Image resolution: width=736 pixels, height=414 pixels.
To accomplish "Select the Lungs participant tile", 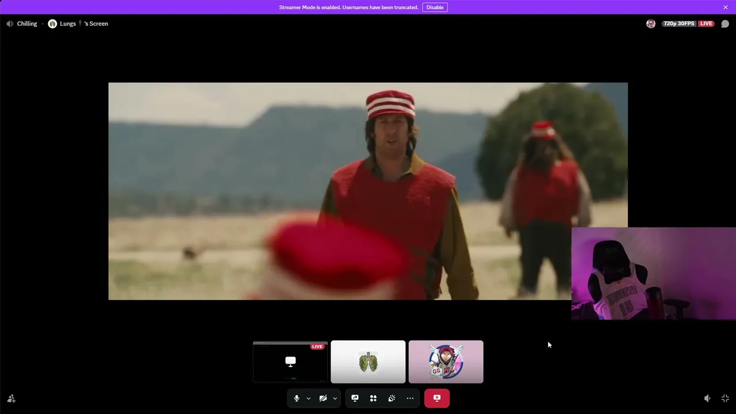I will (x=368, y=362).
